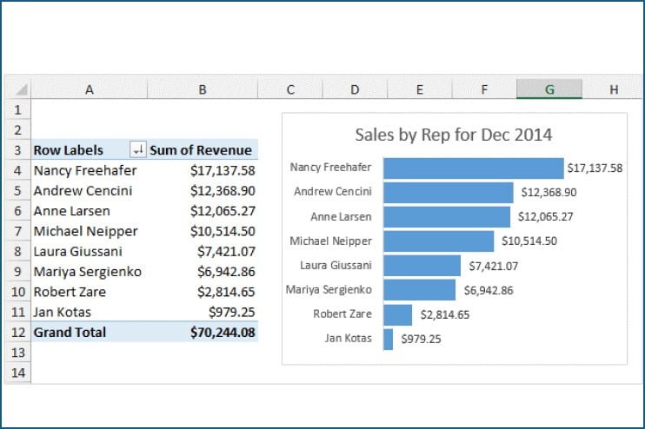Click the $70,244.08 grand total value
The height and width of the screenshot is (429, 645).
223,332
